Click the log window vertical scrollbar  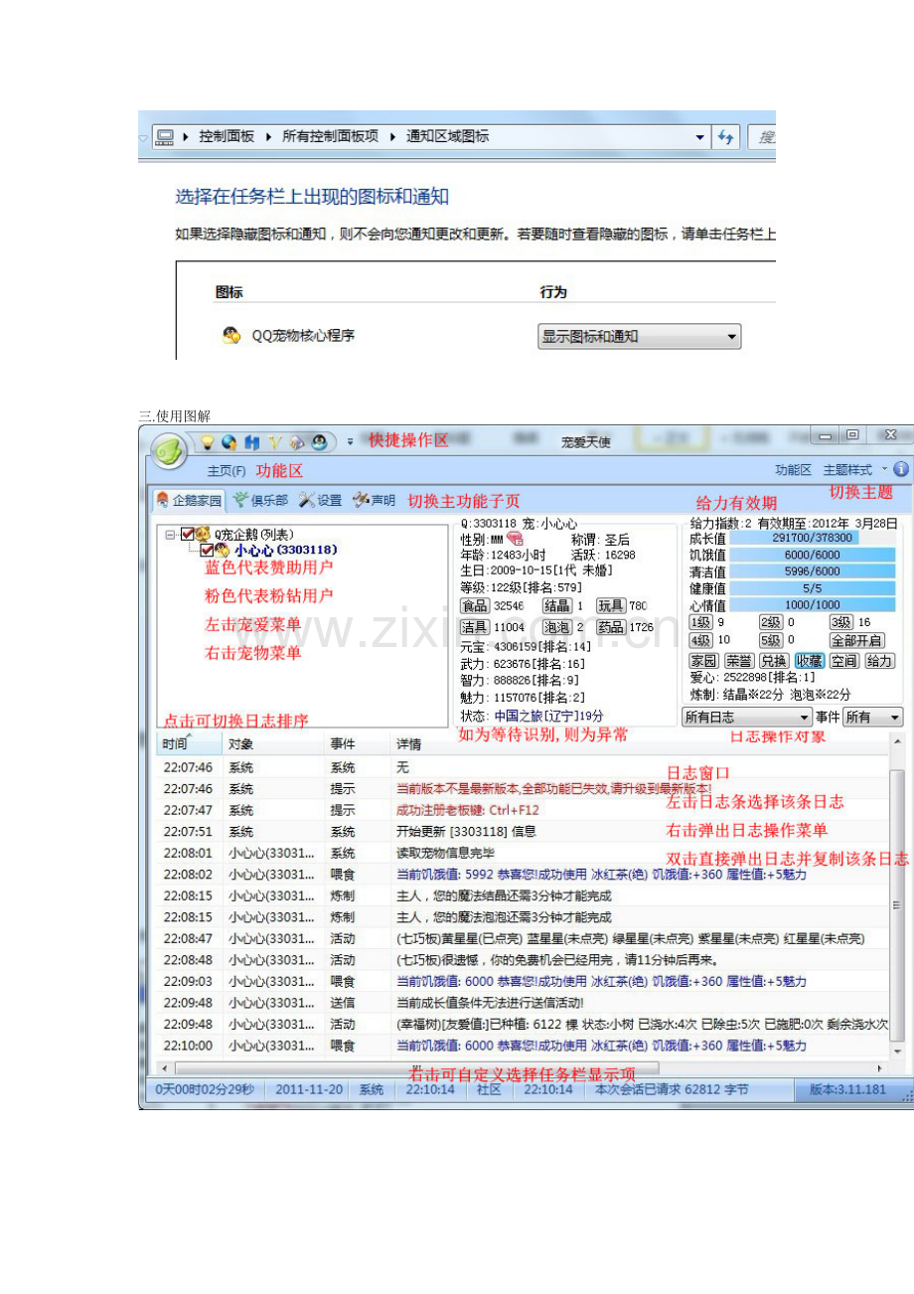[898, 895]
